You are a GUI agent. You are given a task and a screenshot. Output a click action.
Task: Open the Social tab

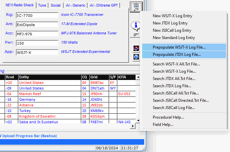coord(56,5)
